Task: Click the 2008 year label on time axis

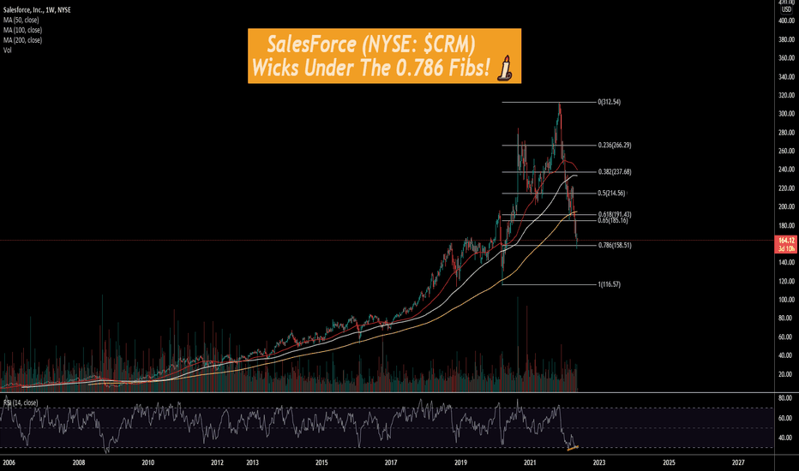Action: pyautogui.click(x=79, y=462)
